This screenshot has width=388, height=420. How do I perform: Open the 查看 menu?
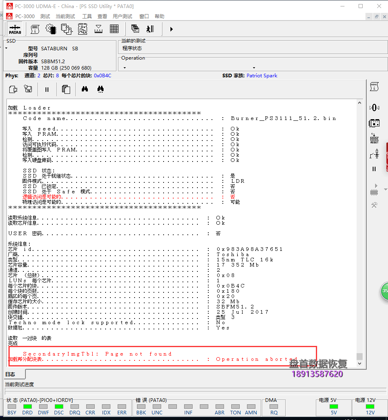click(x=102, y=17)
